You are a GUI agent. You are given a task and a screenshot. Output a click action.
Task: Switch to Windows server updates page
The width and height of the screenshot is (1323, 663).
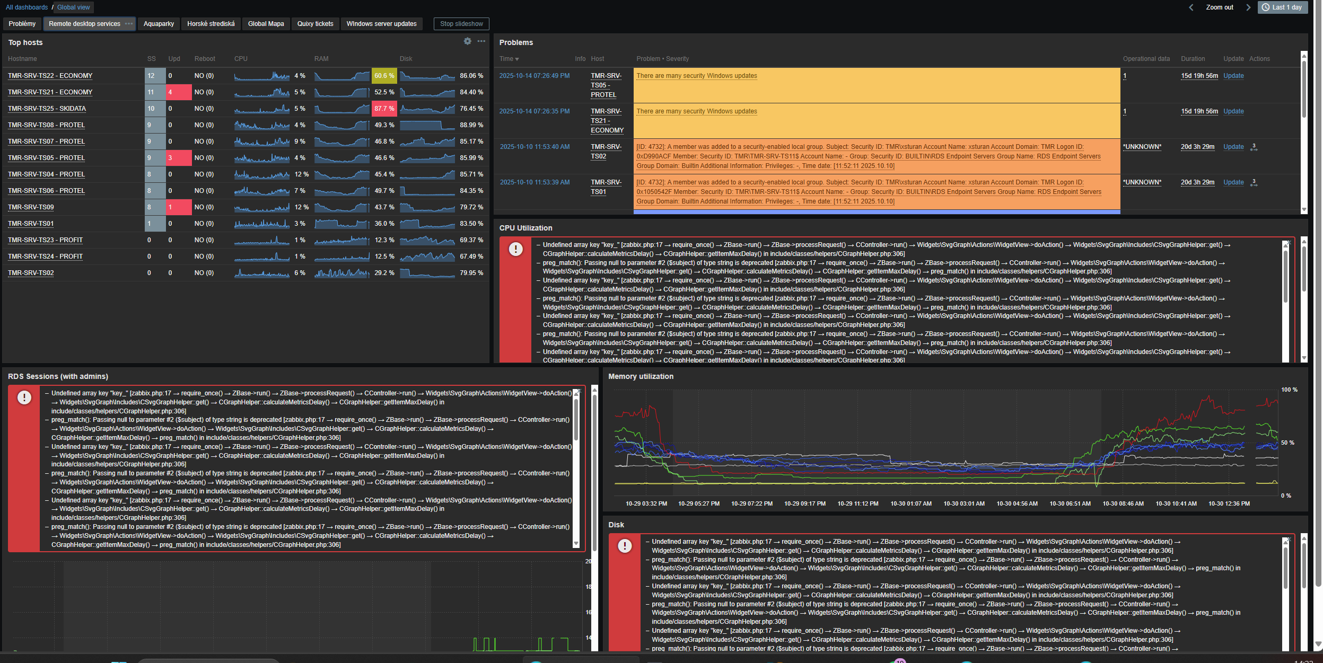coord(381,24)
